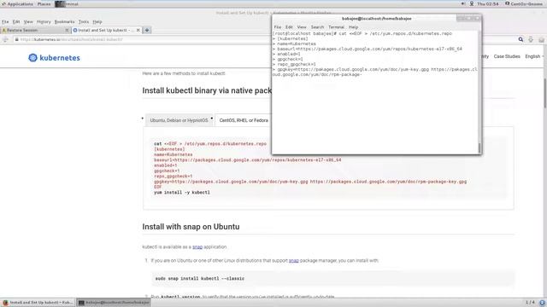
Task: Open Firefox Bookmarks menu
Action: coord(65,21)
